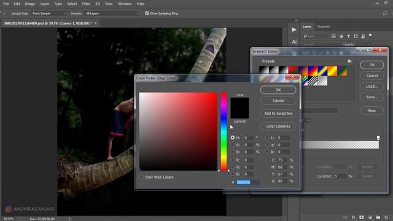This screenshot has width=393, height=221.
Task: Open the Character panel icon
Action: (294, 42)
